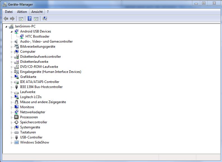Expand the Tastaturen node
The width and height of the screenshot is (222, 162).
coord(11,133)
